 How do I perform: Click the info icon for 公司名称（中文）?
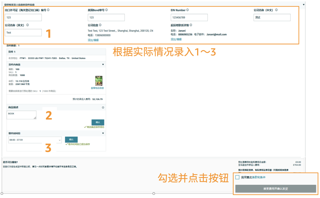tap(276, 10)
